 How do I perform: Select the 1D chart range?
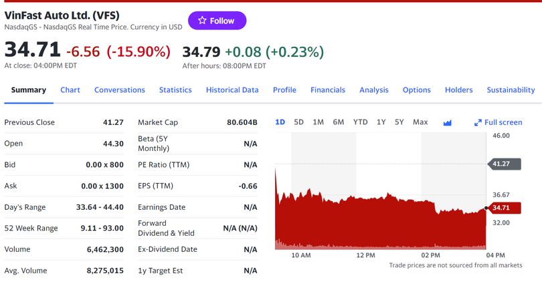click(x=280, y=122)
